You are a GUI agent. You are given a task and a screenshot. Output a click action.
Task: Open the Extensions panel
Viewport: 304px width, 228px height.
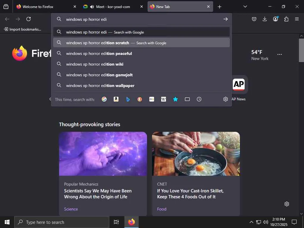286,19
